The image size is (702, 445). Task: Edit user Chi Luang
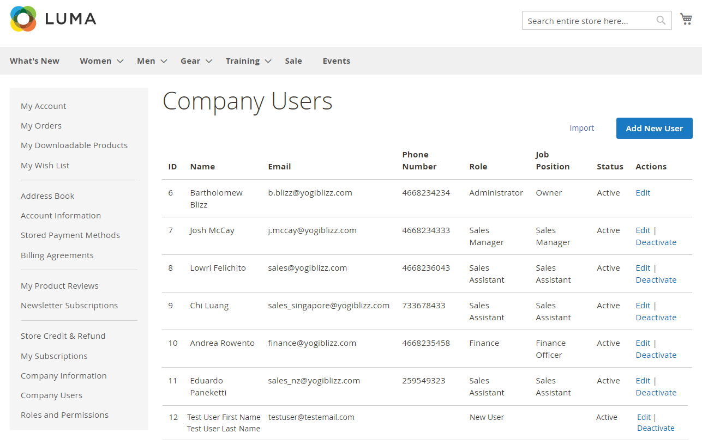(643, 306)
